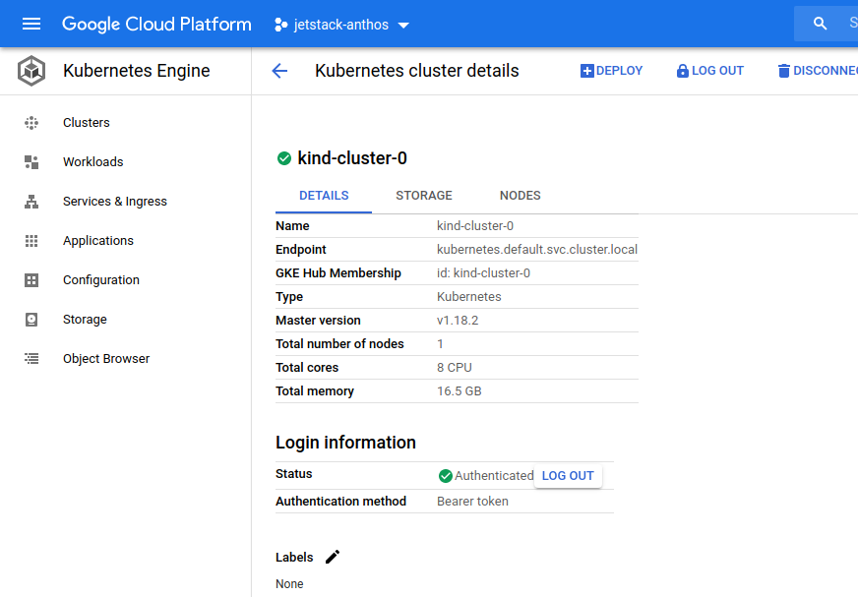Click the search magnifier icon
Screen dimensions: 858x597
[820, 24]
